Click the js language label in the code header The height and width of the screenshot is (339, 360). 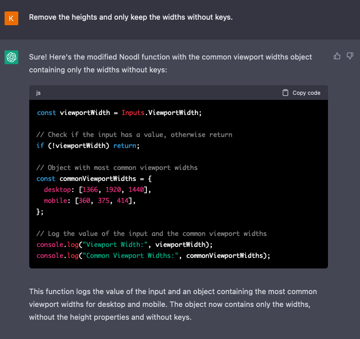[x=38, y=93]
